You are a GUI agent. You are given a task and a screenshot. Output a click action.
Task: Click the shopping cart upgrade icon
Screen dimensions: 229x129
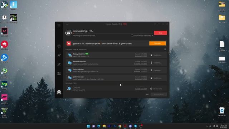69,43
